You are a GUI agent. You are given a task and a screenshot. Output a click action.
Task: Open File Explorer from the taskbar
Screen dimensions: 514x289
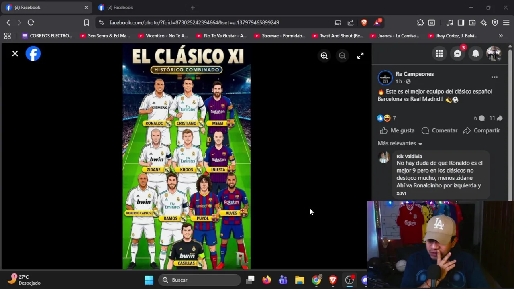[x=300, y=280]
